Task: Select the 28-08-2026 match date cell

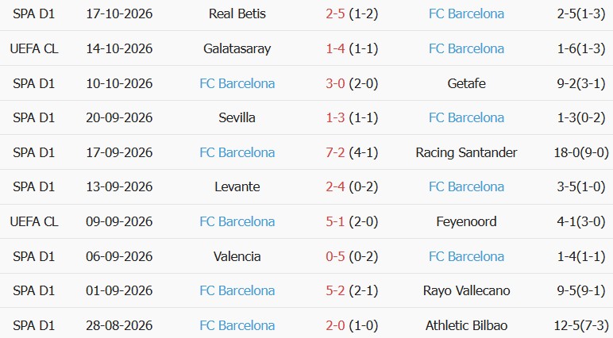Action: click(119, 325)
